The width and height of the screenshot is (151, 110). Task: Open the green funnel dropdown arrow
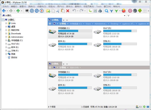(120, 11)
